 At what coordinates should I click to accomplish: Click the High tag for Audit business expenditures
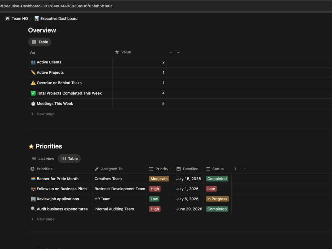(155, 209)
